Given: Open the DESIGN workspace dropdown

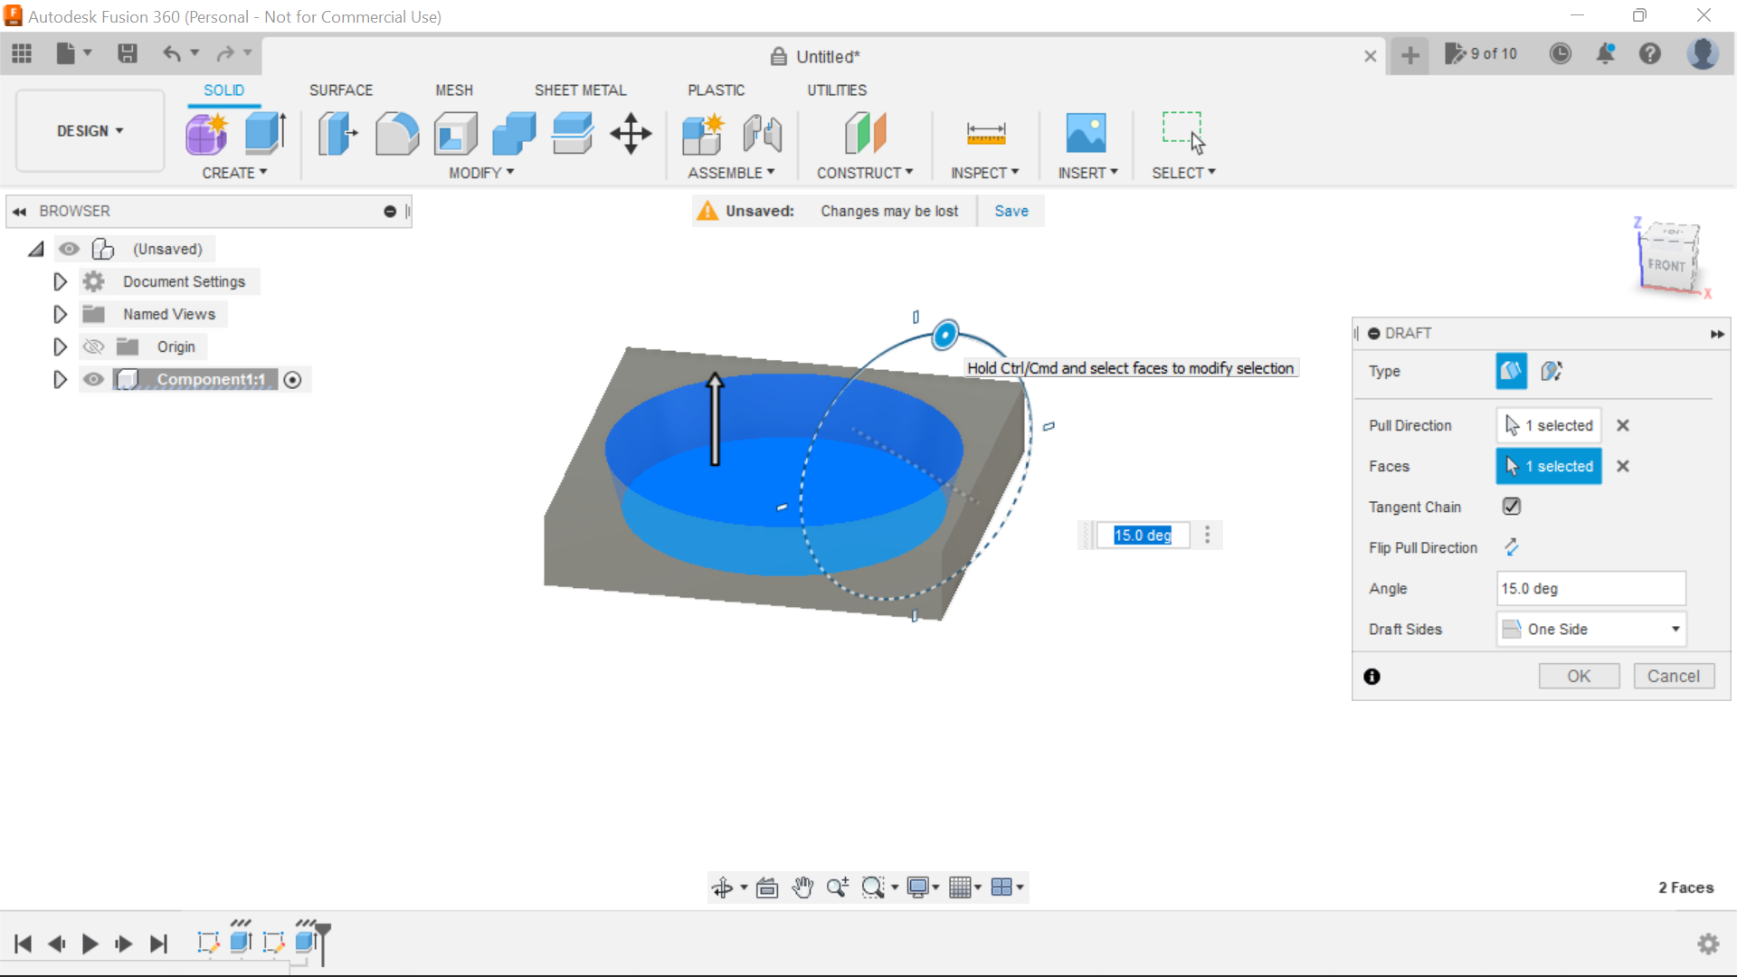Looking at the screenshot, I should [88, 130].
